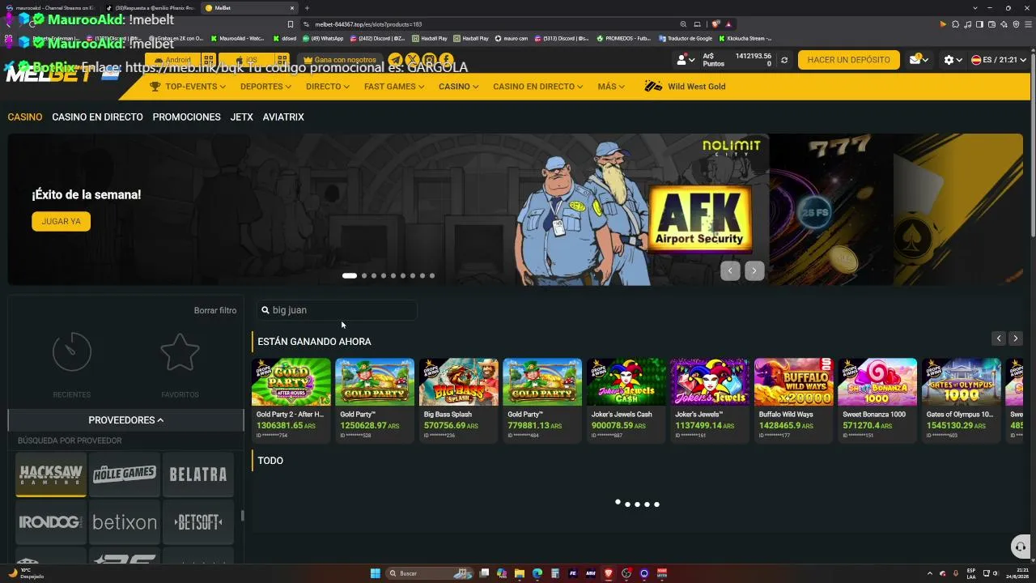
Task: Click the JUGAR YA banner button
Action: tap(62, 221)
